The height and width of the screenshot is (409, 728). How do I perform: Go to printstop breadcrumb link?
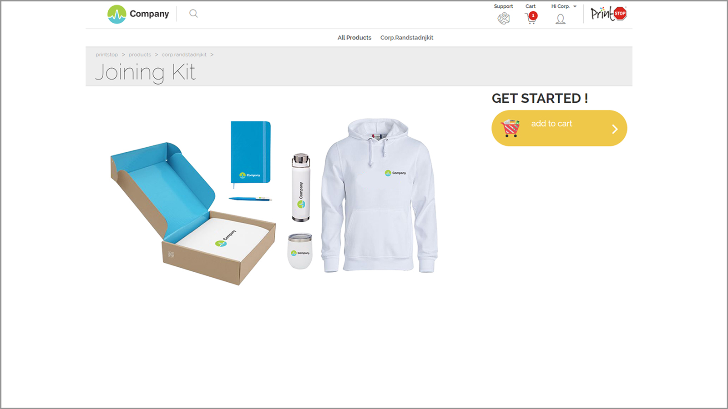[107, 55]
